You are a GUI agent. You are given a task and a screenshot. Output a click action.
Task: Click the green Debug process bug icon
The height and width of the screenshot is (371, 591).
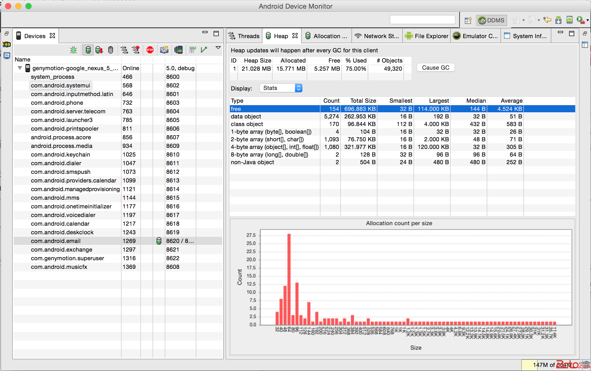pos(73,50)
